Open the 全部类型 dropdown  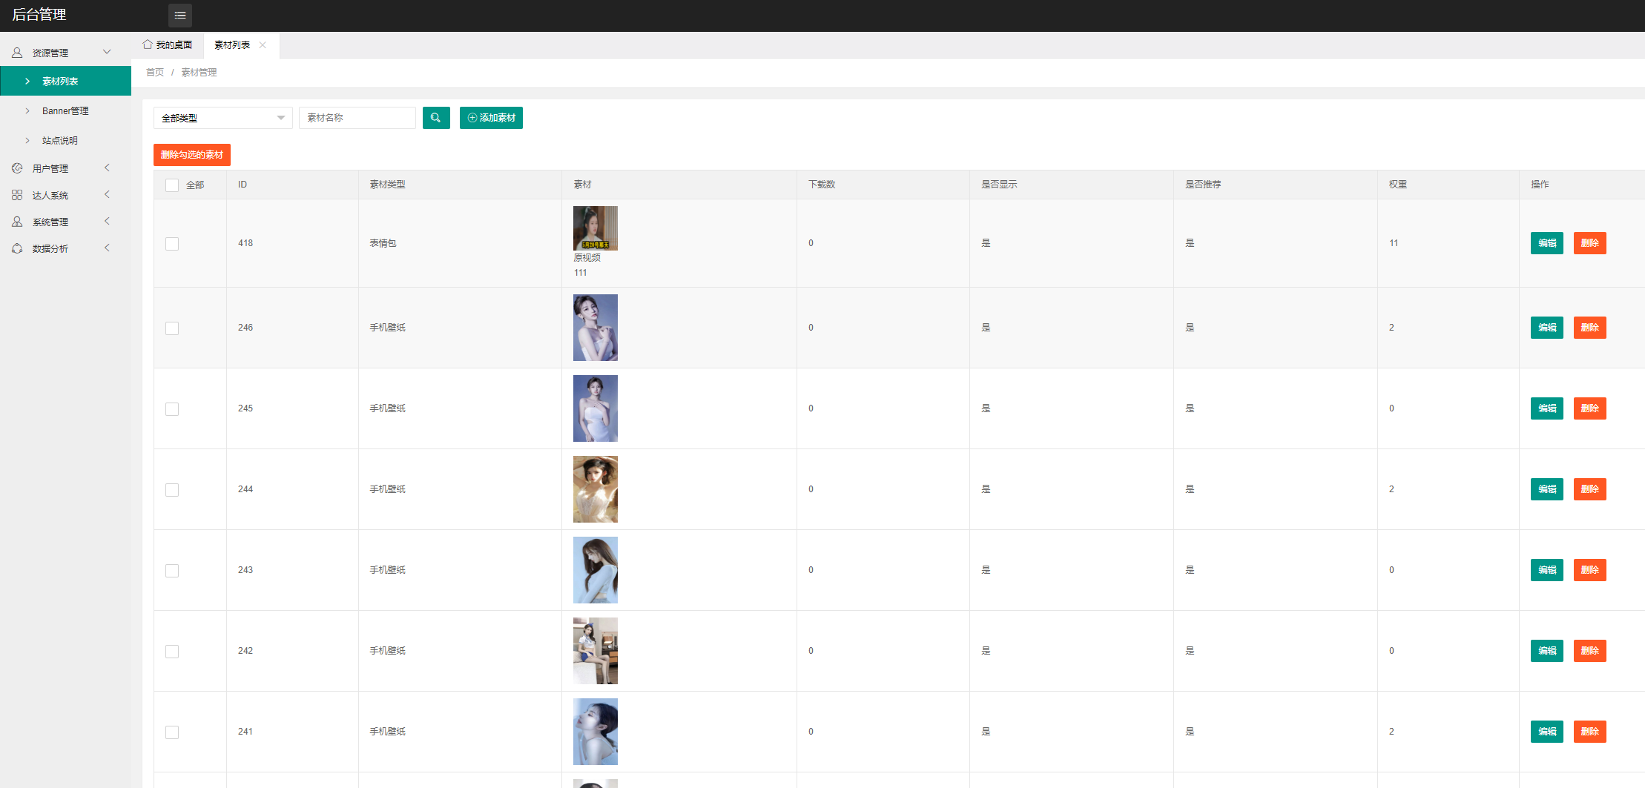tap(223, 118)
